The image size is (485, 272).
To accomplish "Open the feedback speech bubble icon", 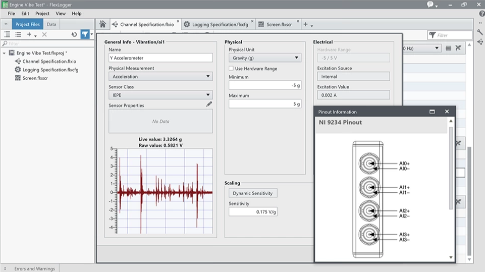I will 430,5.
